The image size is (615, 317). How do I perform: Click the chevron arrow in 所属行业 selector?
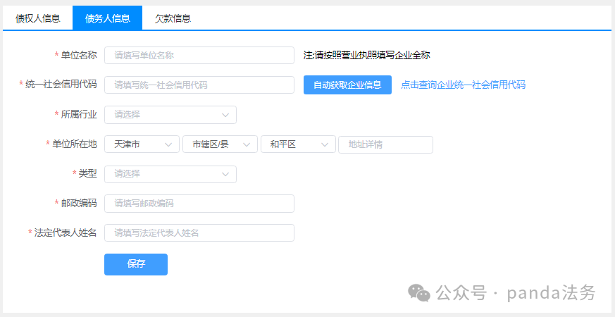pos(225,115)
